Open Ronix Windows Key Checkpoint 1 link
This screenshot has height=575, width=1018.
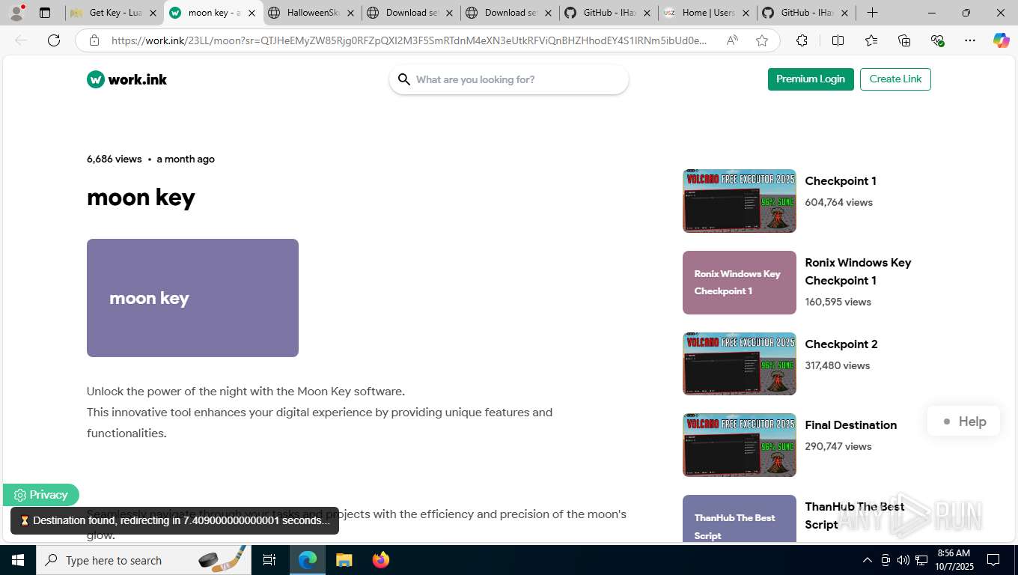pos(858,272)
